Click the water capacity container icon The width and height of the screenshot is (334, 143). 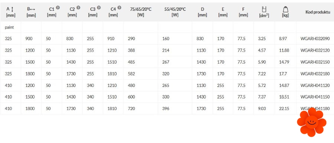coord(264,9)
